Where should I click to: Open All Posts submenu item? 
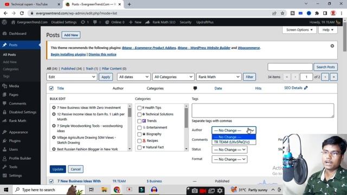click(x=9, y=55)
